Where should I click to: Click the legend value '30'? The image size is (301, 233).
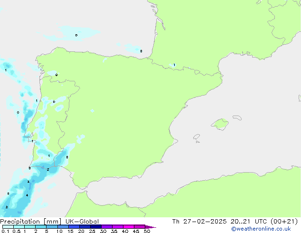pyautogui.click(x=103, y=231)
